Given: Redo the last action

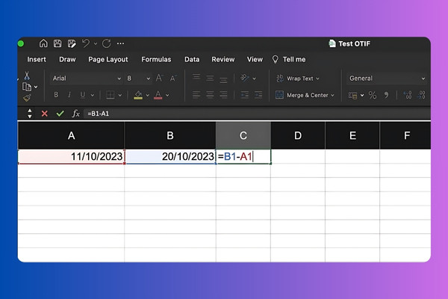Looking at the screenshot, I should click(x=107, y=43).
